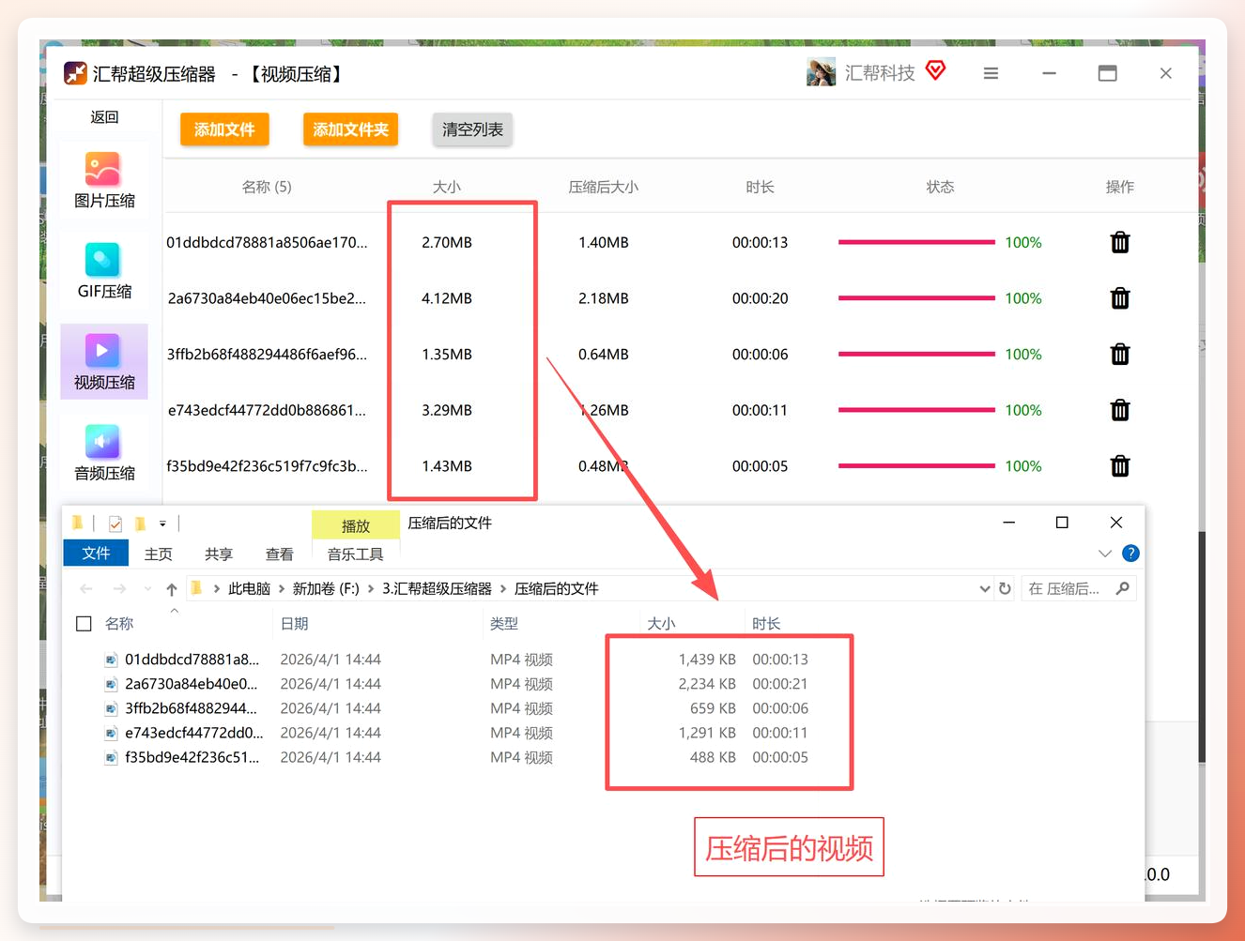Click progress bar of f35bd9e42f236c519f7c9fc3b row
Image resolution: width=1245 pixels, height=941 pixels.
[x=916, y=466]
